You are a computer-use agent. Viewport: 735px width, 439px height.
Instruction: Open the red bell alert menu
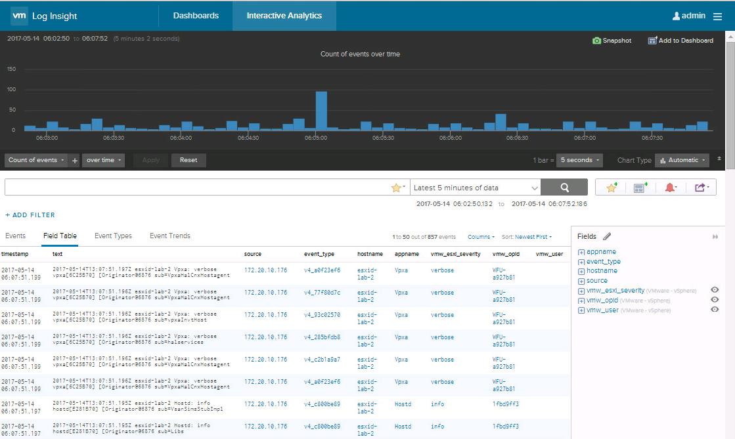(671, 188)
